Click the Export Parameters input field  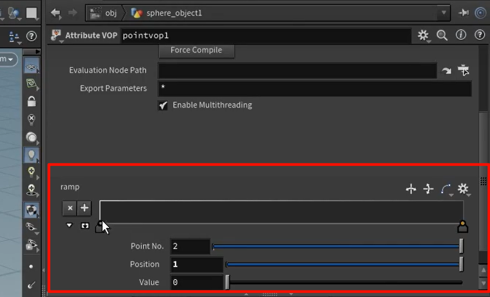tap(315, 89)
